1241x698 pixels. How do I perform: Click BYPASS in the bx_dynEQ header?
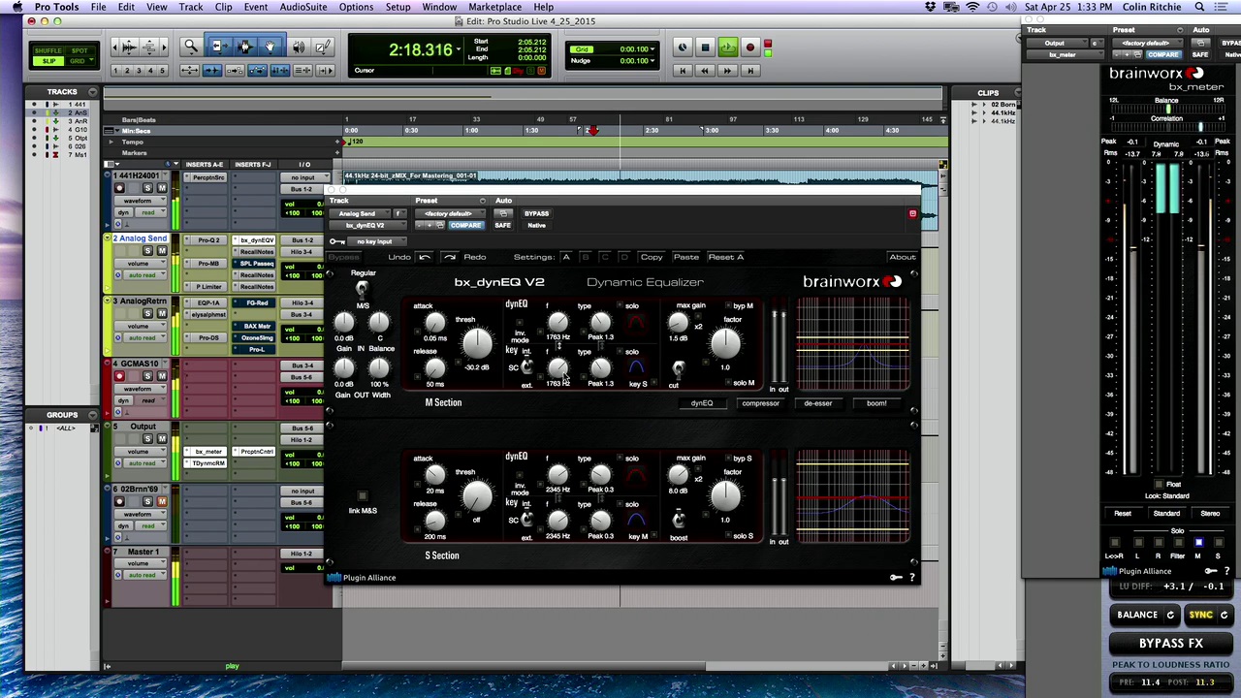click(x=536, y=213)
